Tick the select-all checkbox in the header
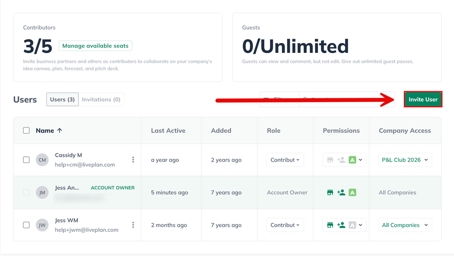Viewport: 454px width, 256px height. pyautogui.click(x=26, y=130)
